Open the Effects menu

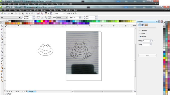[x=36, y=10]
